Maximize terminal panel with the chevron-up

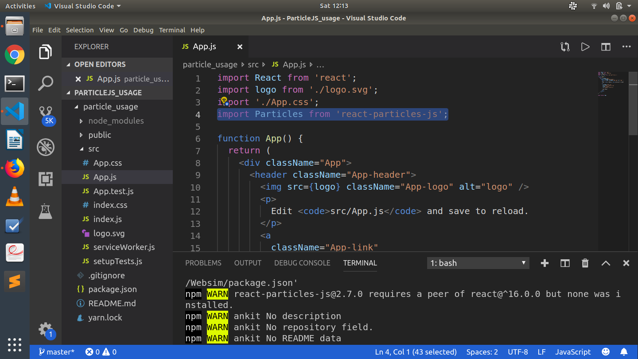(x=606, y=263)
